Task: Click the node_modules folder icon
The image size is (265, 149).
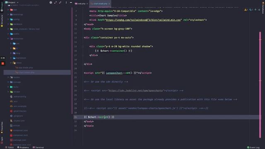Action: coord(11,29)
